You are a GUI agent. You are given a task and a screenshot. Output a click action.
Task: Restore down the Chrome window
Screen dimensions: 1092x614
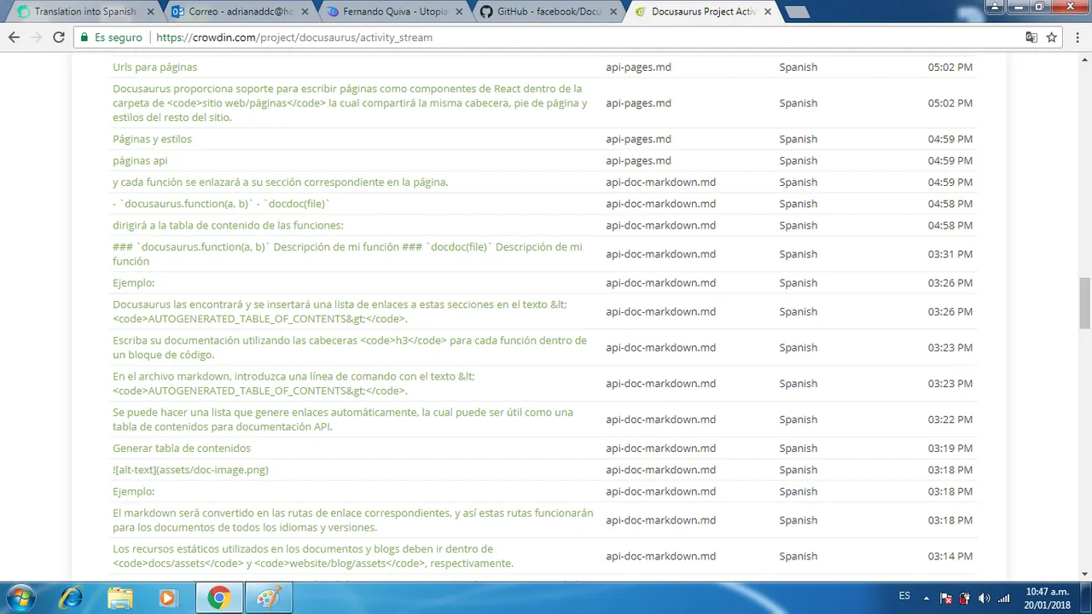[x=1039, y=7]
